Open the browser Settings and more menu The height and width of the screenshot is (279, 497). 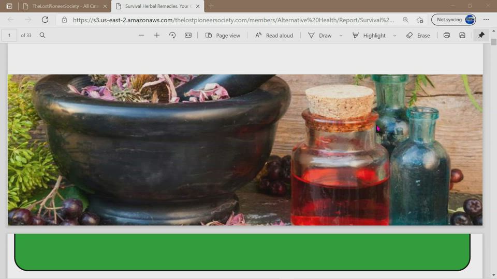tap(486, 20)
